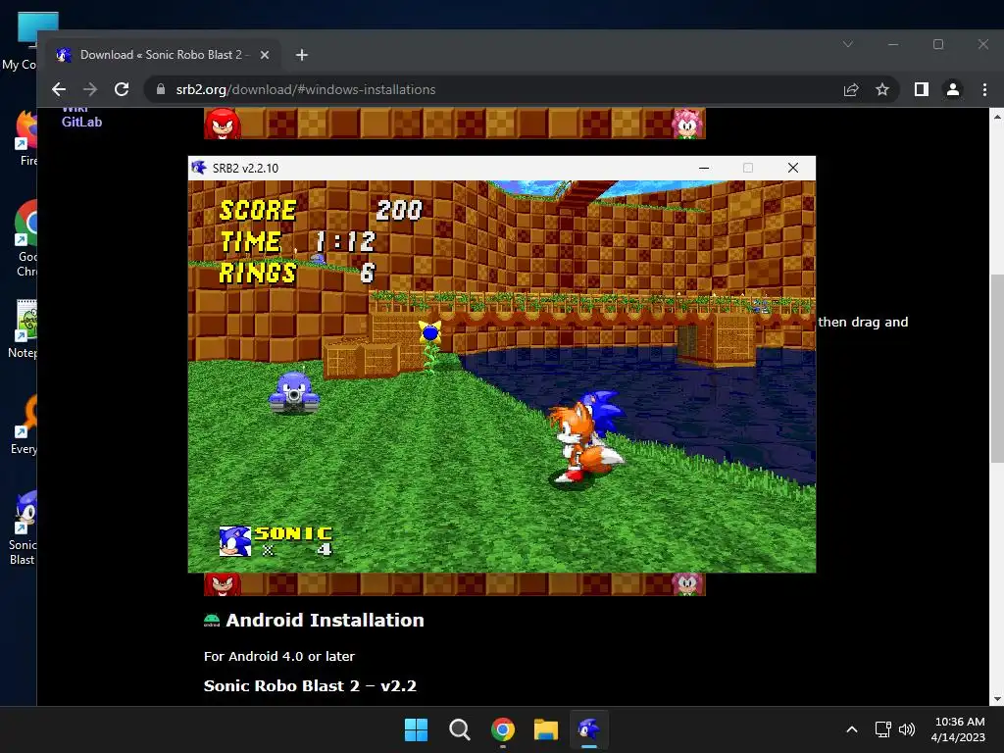Viewport: 1004px width, 753px height.
Task: Click the green Android icon beside heading
Action: (212, 621)
